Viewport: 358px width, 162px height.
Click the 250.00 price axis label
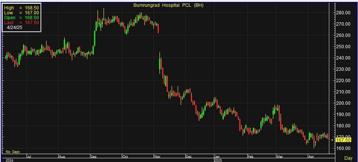343,47
